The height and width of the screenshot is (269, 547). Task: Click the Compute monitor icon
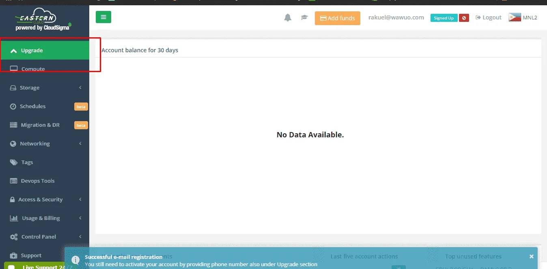pyautogui.click(x=14, y=69)
